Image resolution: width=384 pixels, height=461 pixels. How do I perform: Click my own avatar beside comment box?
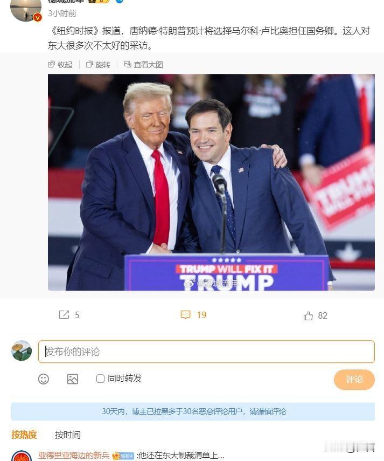click(22, 350)
